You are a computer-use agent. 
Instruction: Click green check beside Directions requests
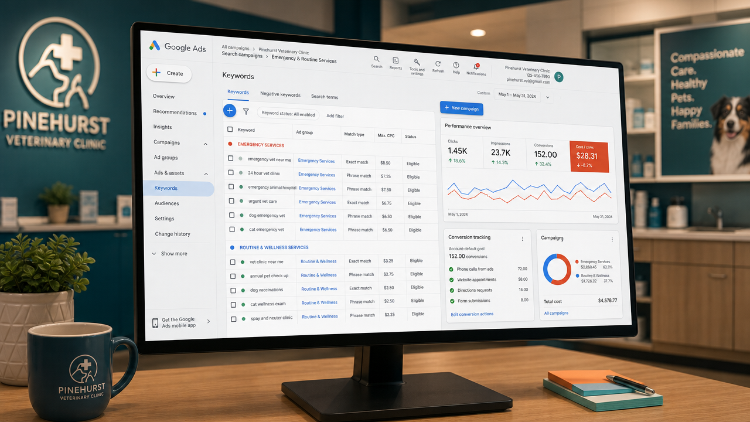pyautogui.click(x=451, y=290)
